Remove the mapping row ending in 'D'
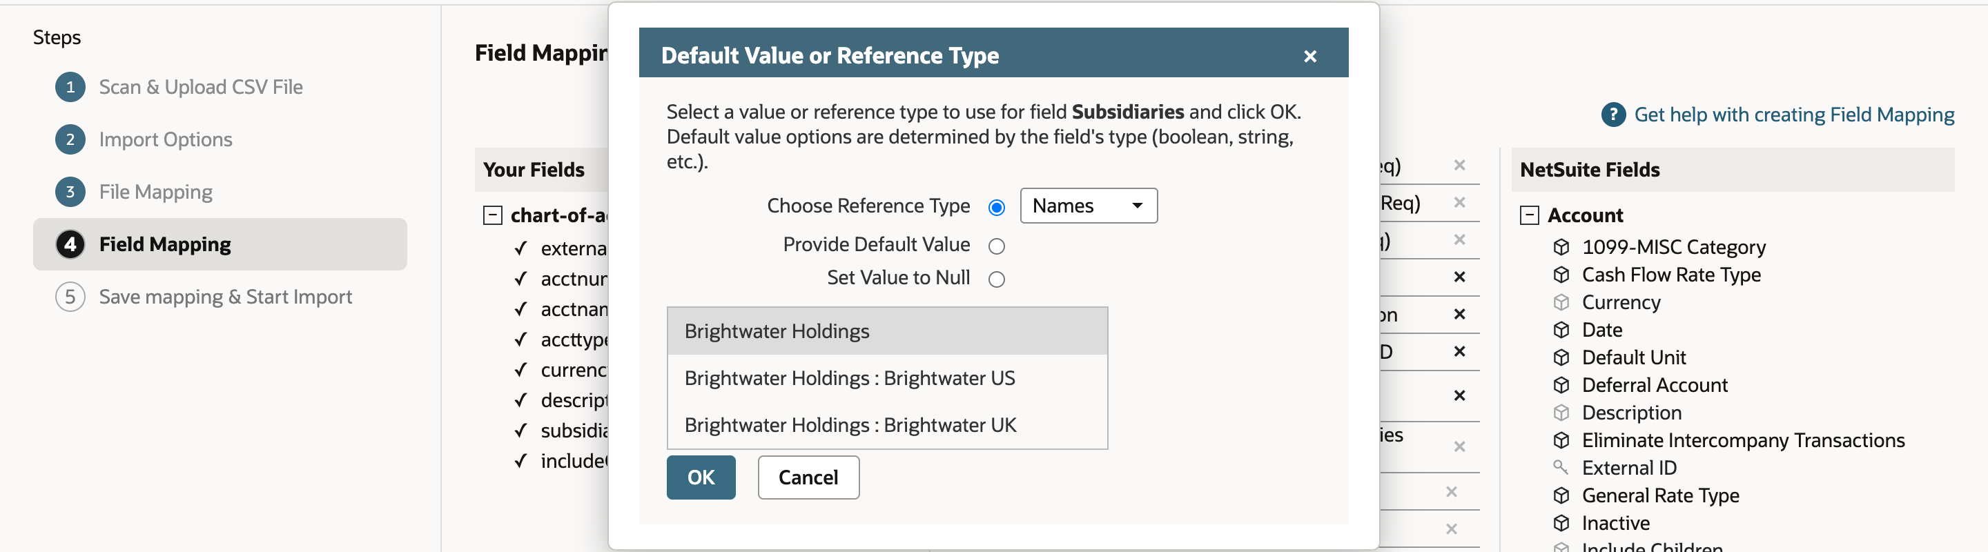Viewport: 1988px width, 552px height. click(1459, 351)
